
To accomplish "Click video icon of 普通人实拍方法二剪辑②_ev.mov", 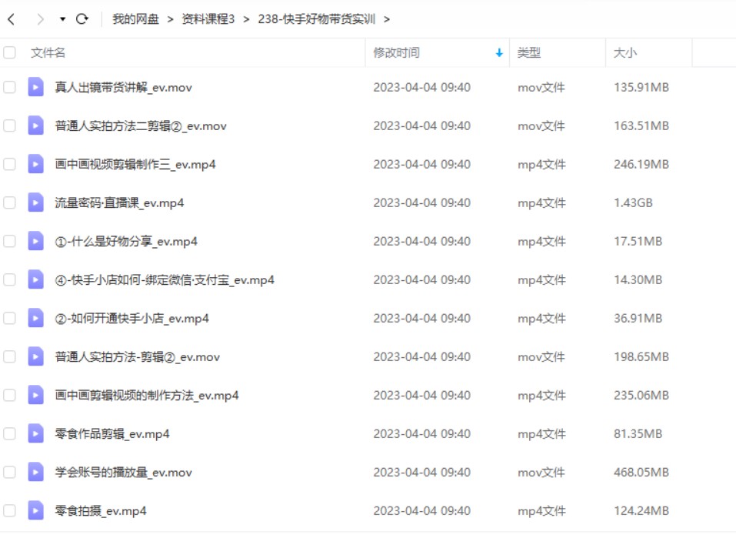I will click(35, 125).
